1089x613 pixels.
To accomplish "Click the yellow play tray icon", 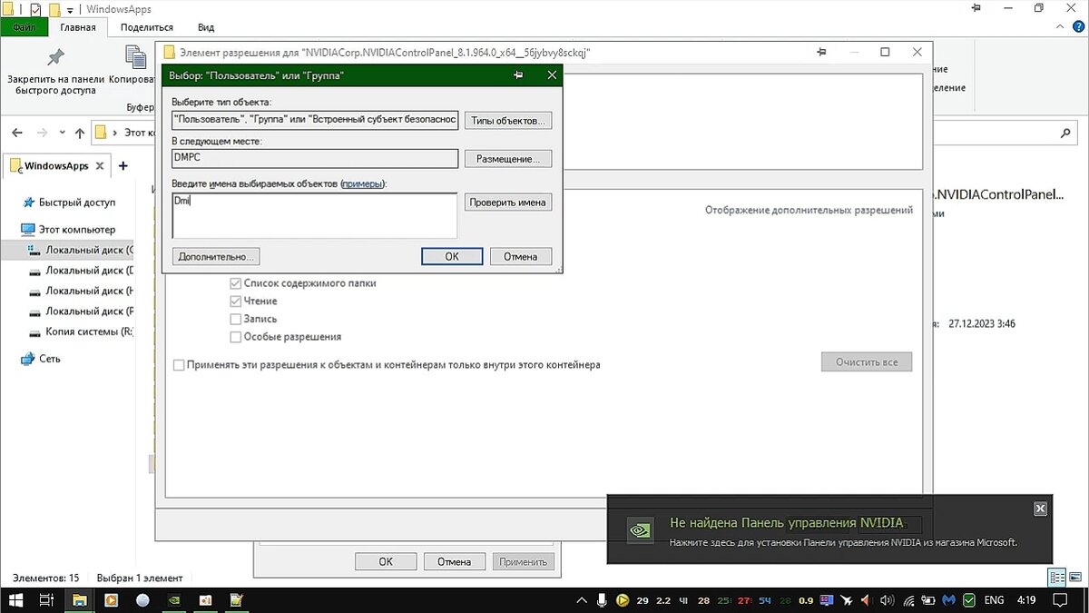I will [623, 600].
